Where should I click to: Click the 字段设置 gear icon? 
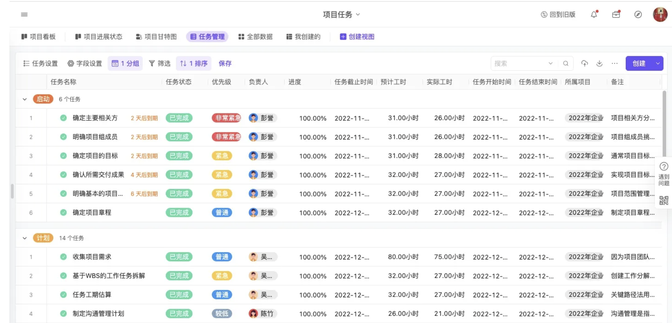click(71, 63)
